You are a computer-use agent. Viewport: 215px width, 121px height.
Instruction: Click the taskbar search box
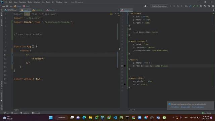click(x=61, y=118)
